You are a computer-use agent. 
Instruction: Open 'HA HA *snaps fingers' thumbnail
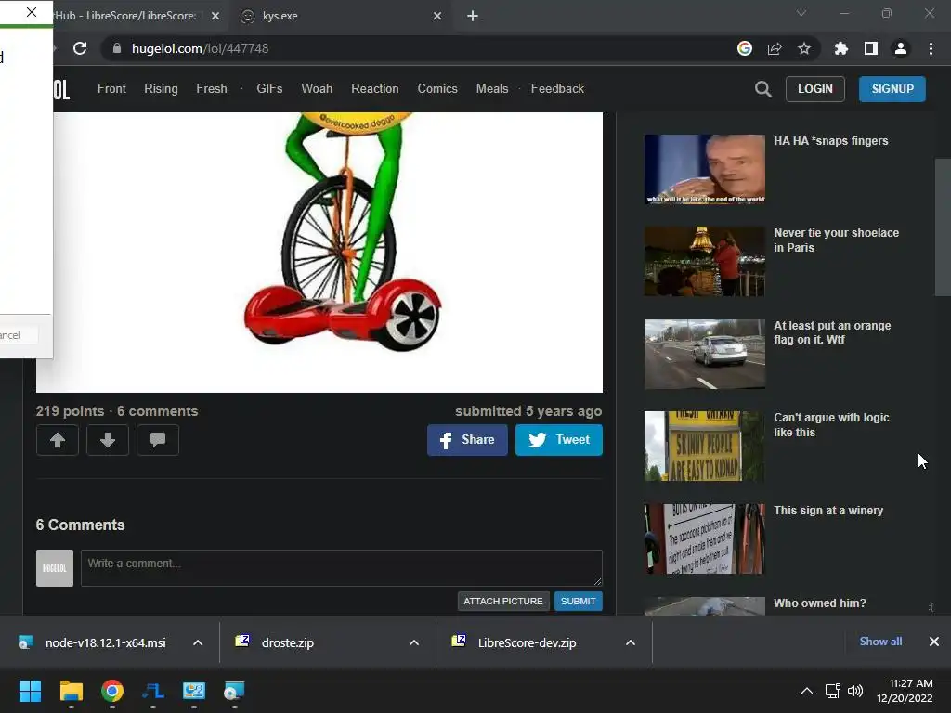coord(704,169)
